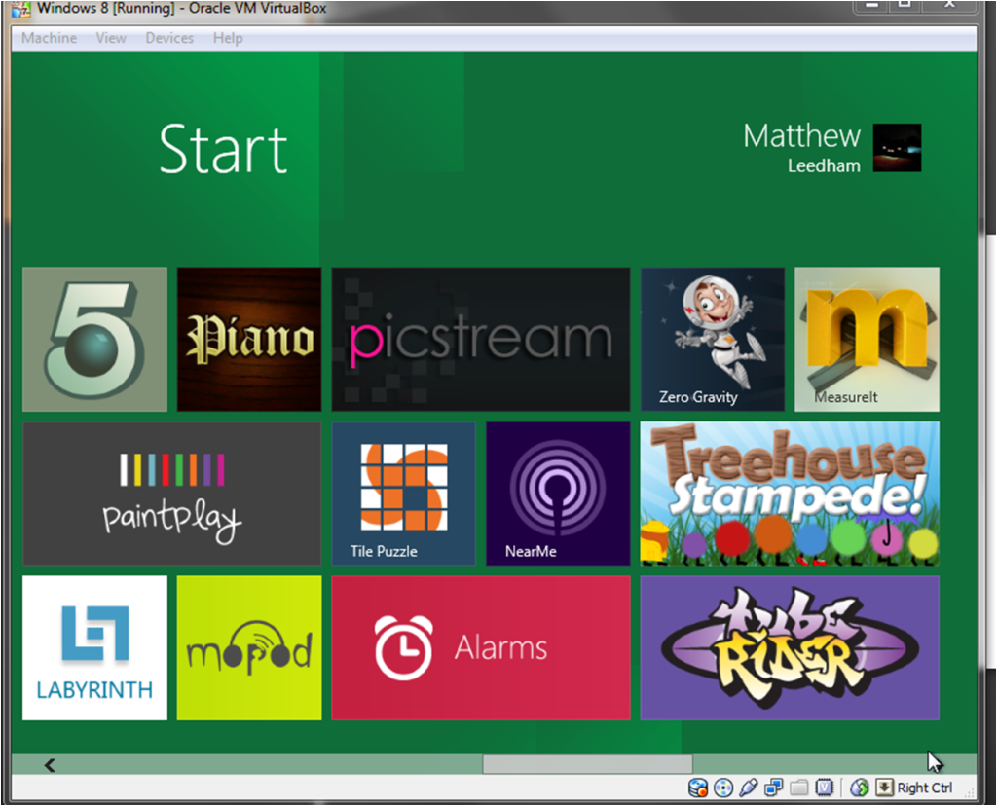Open the Zero Gravity game tile
The image size is (997, 806).
pos(713,339)
